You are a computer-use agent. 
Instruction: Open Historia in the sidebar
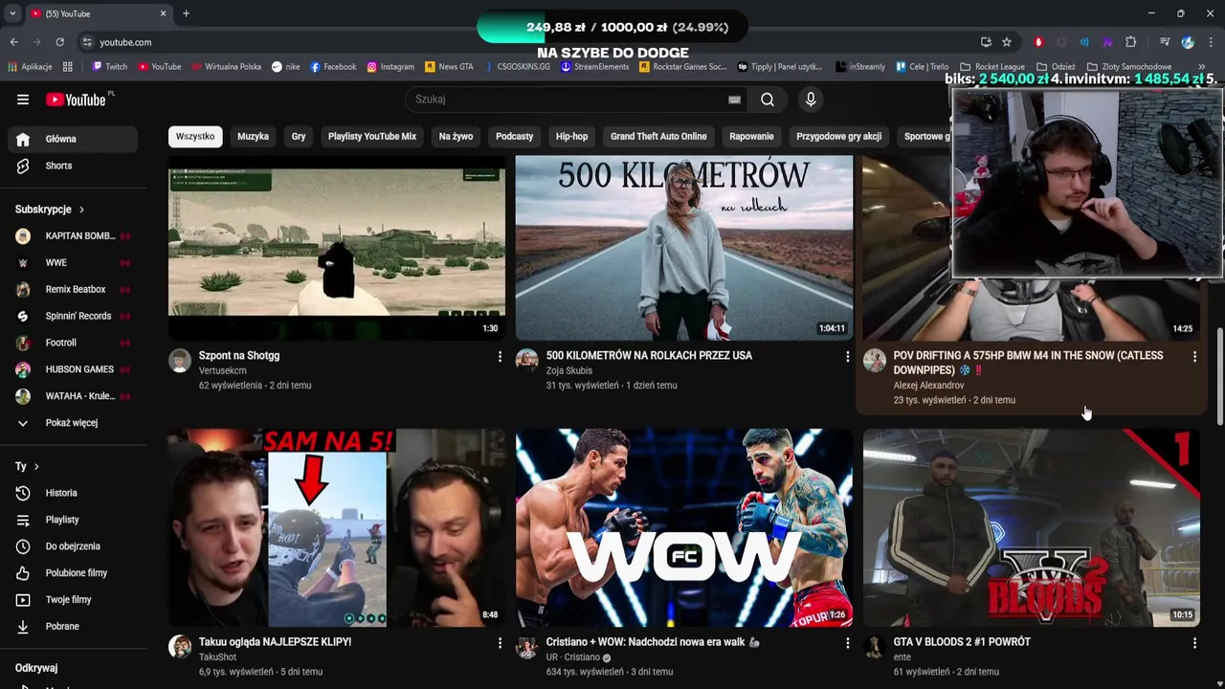73,493
